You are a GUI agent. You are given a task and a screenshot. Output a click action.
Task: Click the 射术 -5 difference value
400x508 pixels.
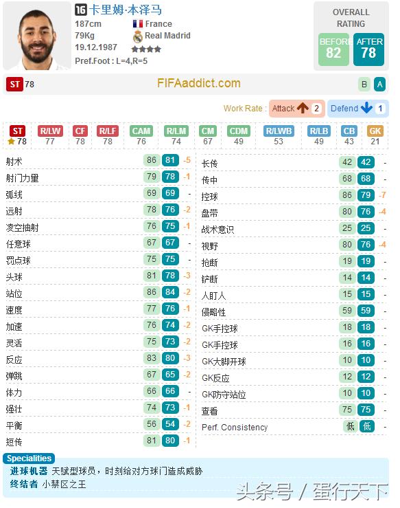click(x=187, y=160)
